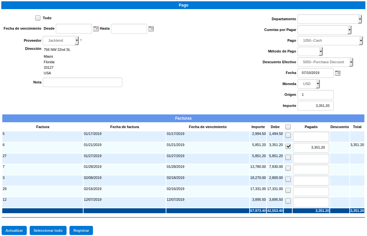Check the checkbox for invoice 29
367x236 pixels.
[x=288, y=190]
